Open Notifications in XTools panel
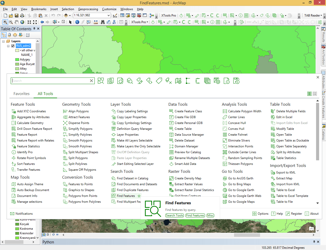The height and width of the screenshot is (250, 326). pyautogui.click(x=21, y=214)
